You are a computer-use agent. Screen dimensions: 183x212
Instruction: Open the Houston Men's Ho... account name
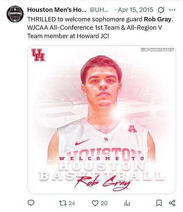tap(57, 10)
